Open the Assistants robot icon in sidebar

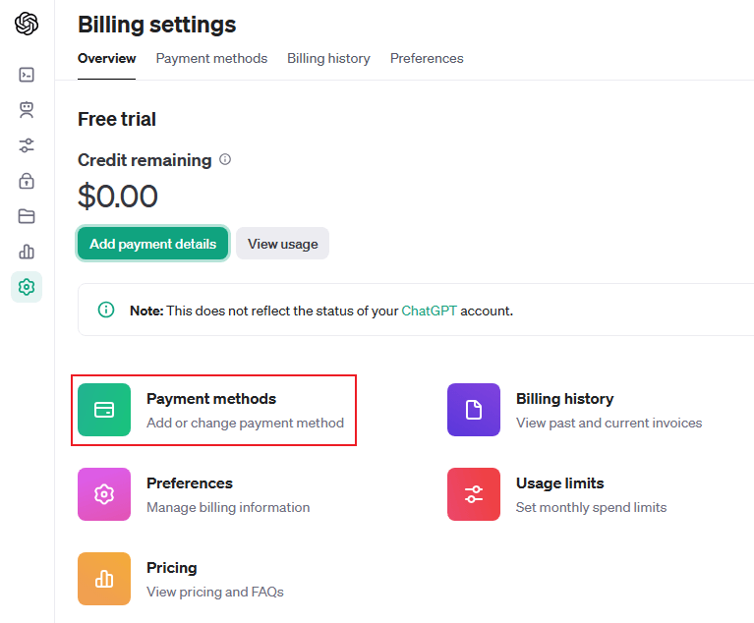point(27,110)
